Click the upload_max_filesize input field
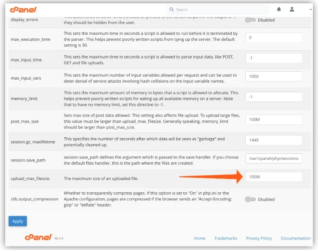318x250 pixels. coord(274,177)
